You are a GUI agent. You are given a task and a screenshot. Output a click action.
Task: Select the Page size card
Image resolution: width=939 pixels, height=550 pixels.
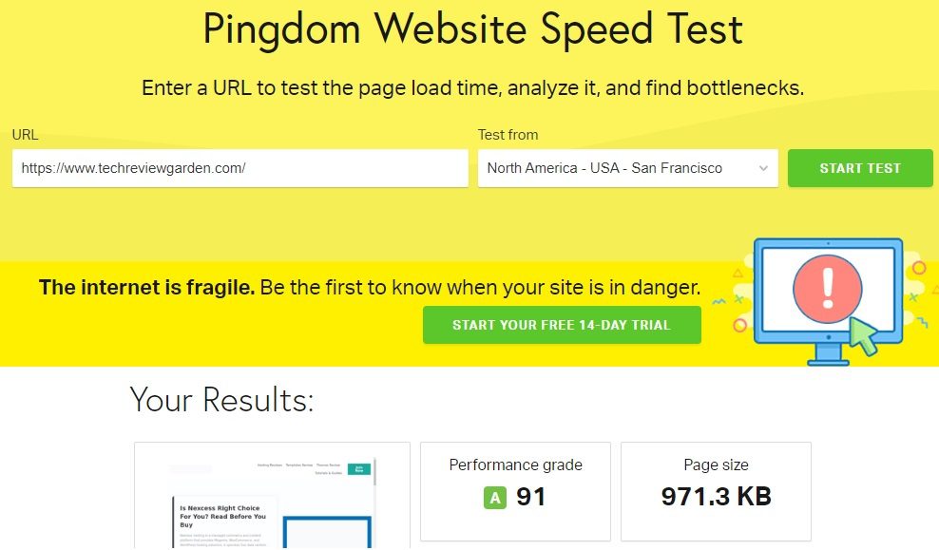(x=717, y=491)
